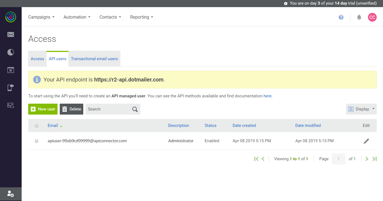Screen dimensions: 383x201
Task: Toggle the select-all checkbox in table header
Action: click(x=37, y=126)
